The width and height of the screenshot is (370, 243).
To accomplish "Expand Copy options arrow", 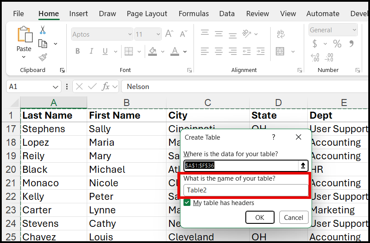I will (x=55, y=44).
